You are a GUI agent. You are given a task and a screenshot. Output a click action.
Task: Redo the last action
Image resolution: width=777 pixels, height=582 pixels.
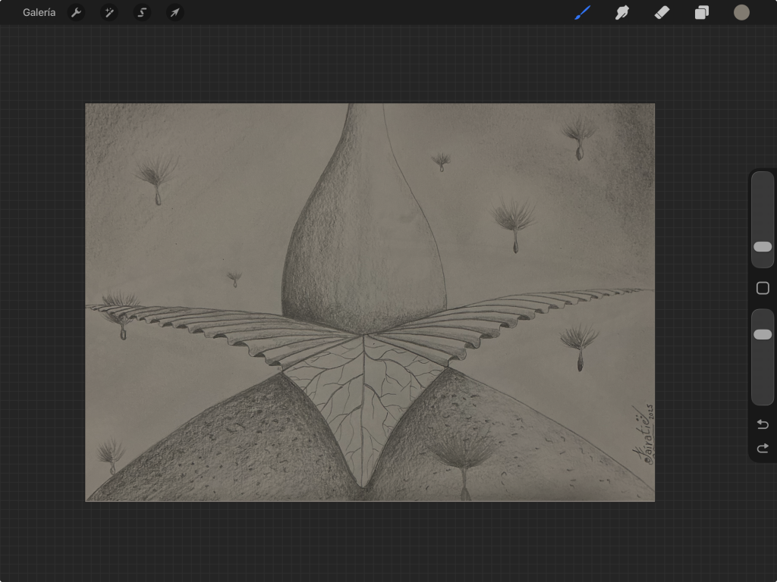(x=763, y=448)
